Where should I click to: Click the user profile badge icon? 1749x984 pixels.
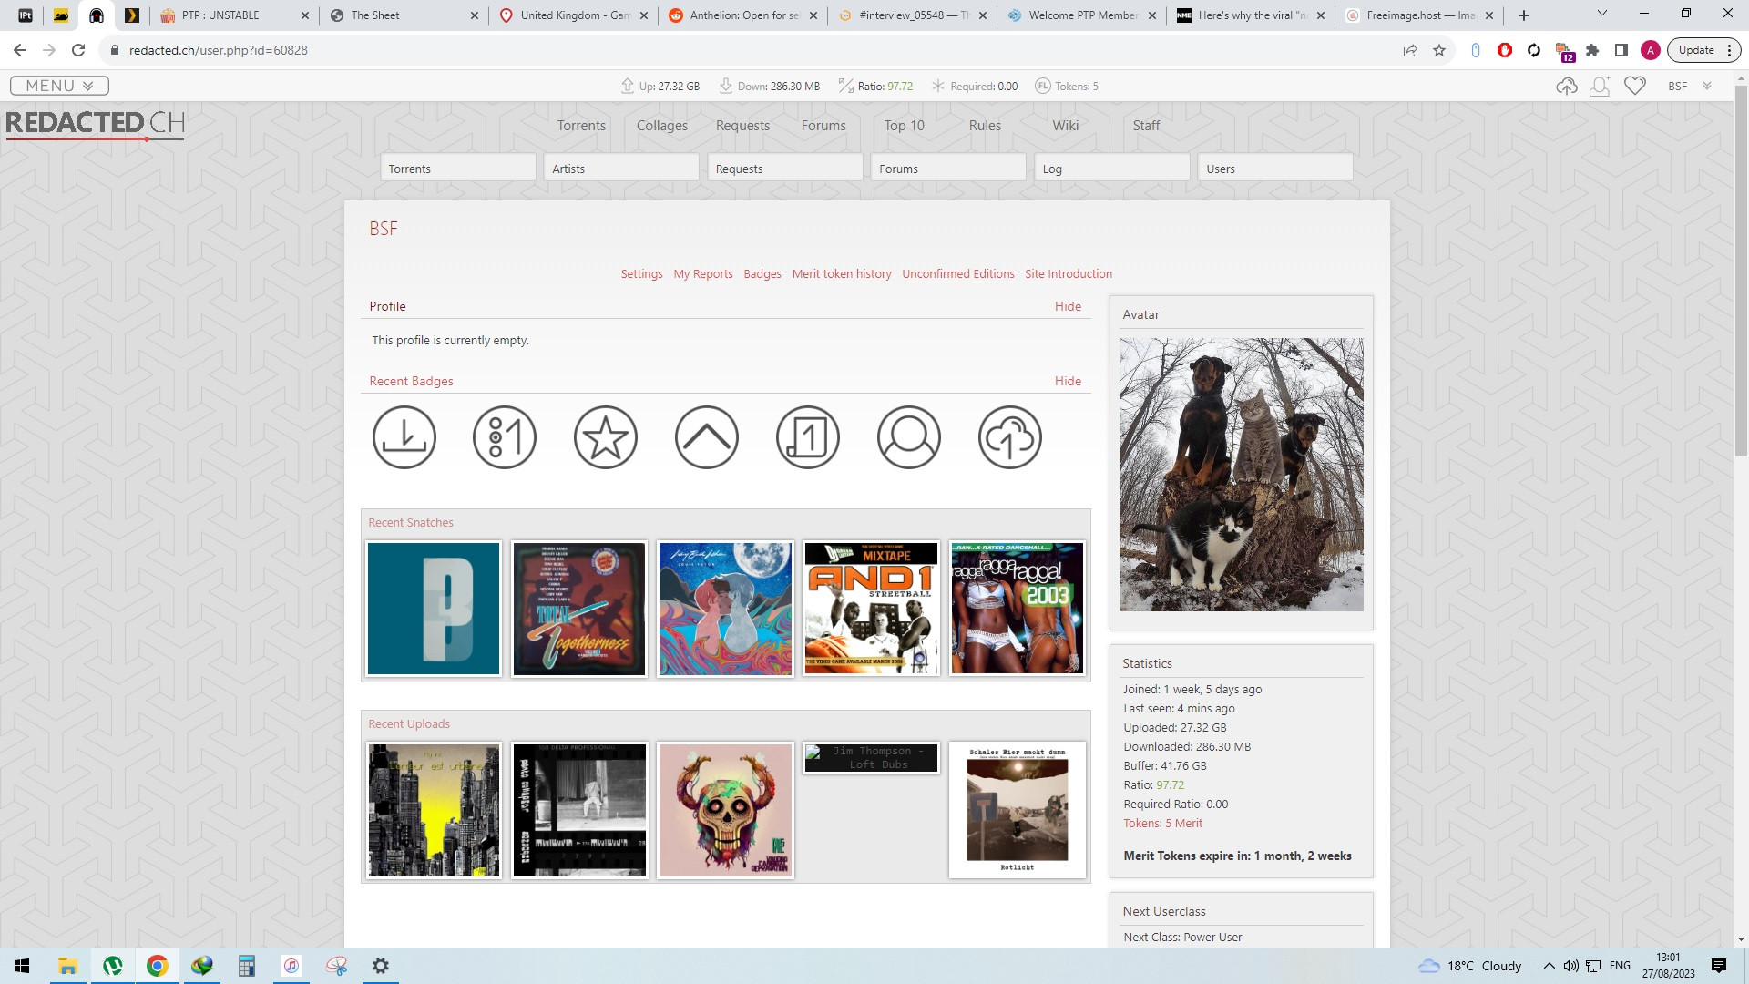(x=908, y=437)
